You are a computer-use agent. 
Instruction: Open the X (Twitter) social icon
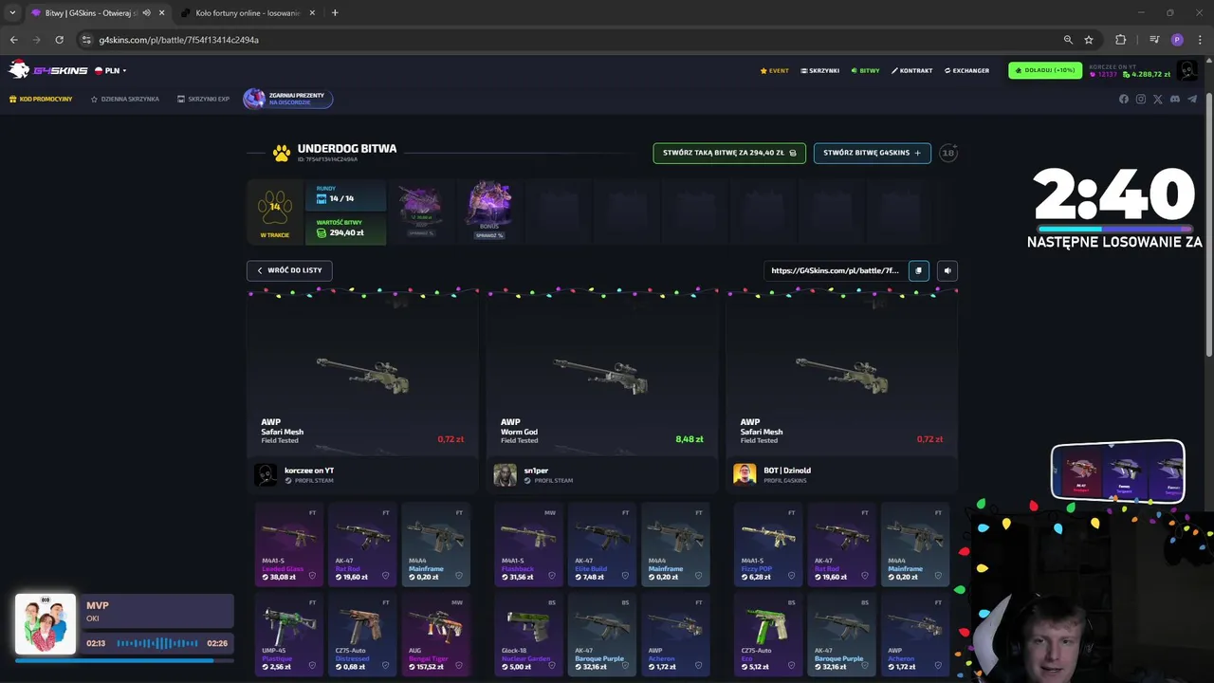coord(1158,99)
